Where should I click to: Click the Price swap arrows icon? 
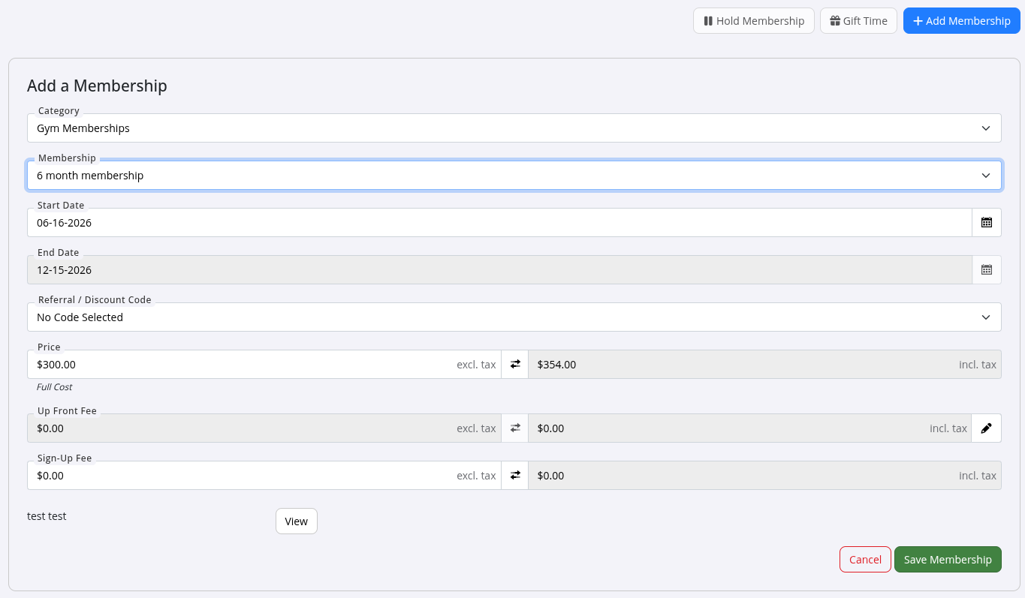(x=515, y=364)
